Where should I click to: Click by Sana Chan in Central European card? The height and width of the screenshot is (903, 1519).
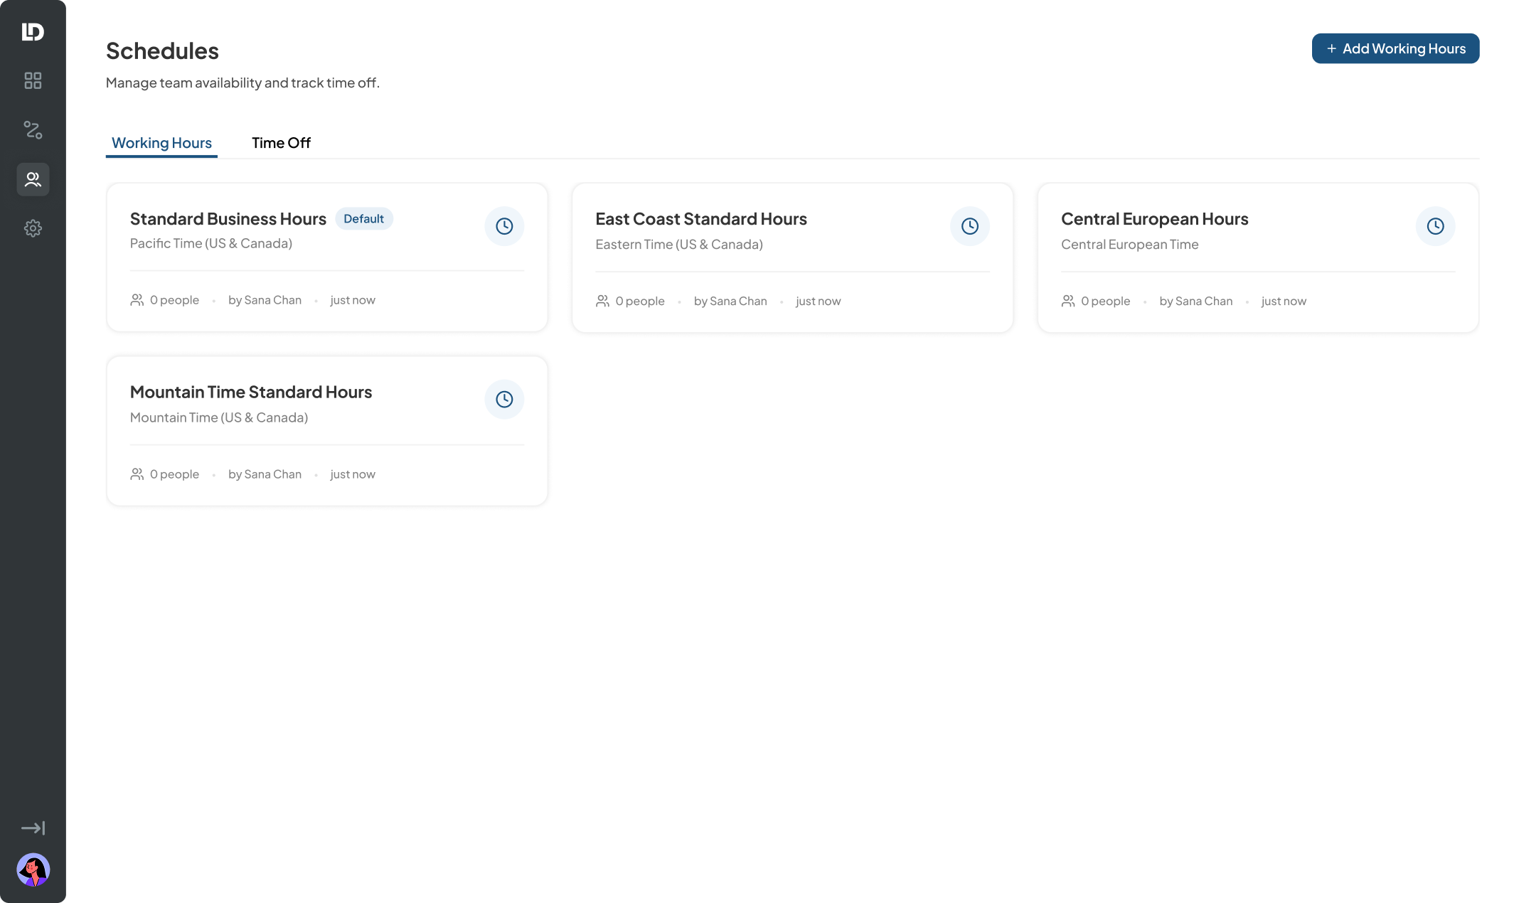(x=1196, y=301)
